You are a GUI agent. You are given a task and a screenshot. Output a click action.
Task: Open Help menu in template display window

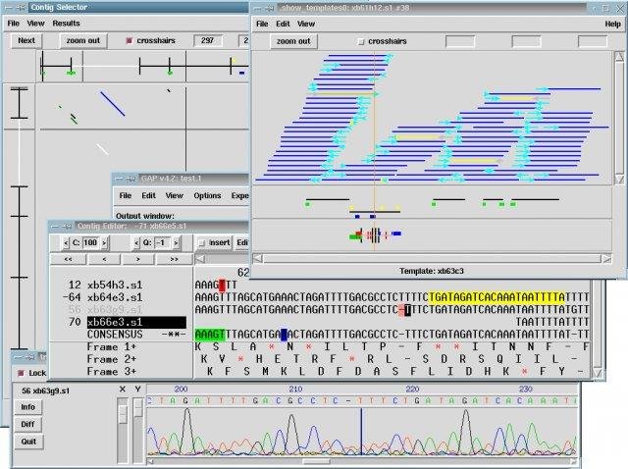pos(612,24)
